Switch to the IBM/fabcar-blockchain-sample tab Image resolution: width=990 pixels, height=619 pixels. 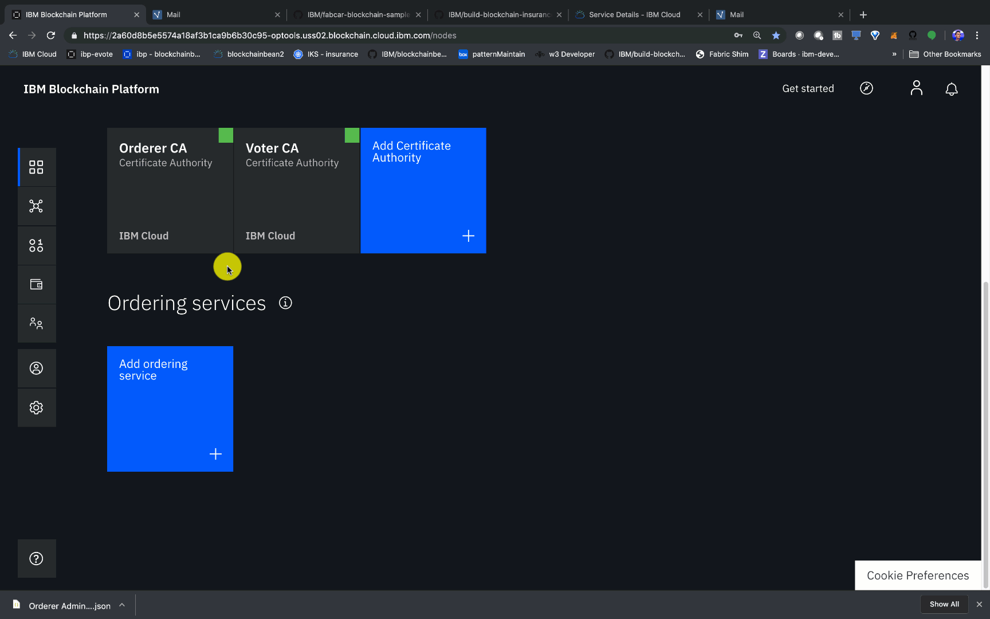(357, 14)
